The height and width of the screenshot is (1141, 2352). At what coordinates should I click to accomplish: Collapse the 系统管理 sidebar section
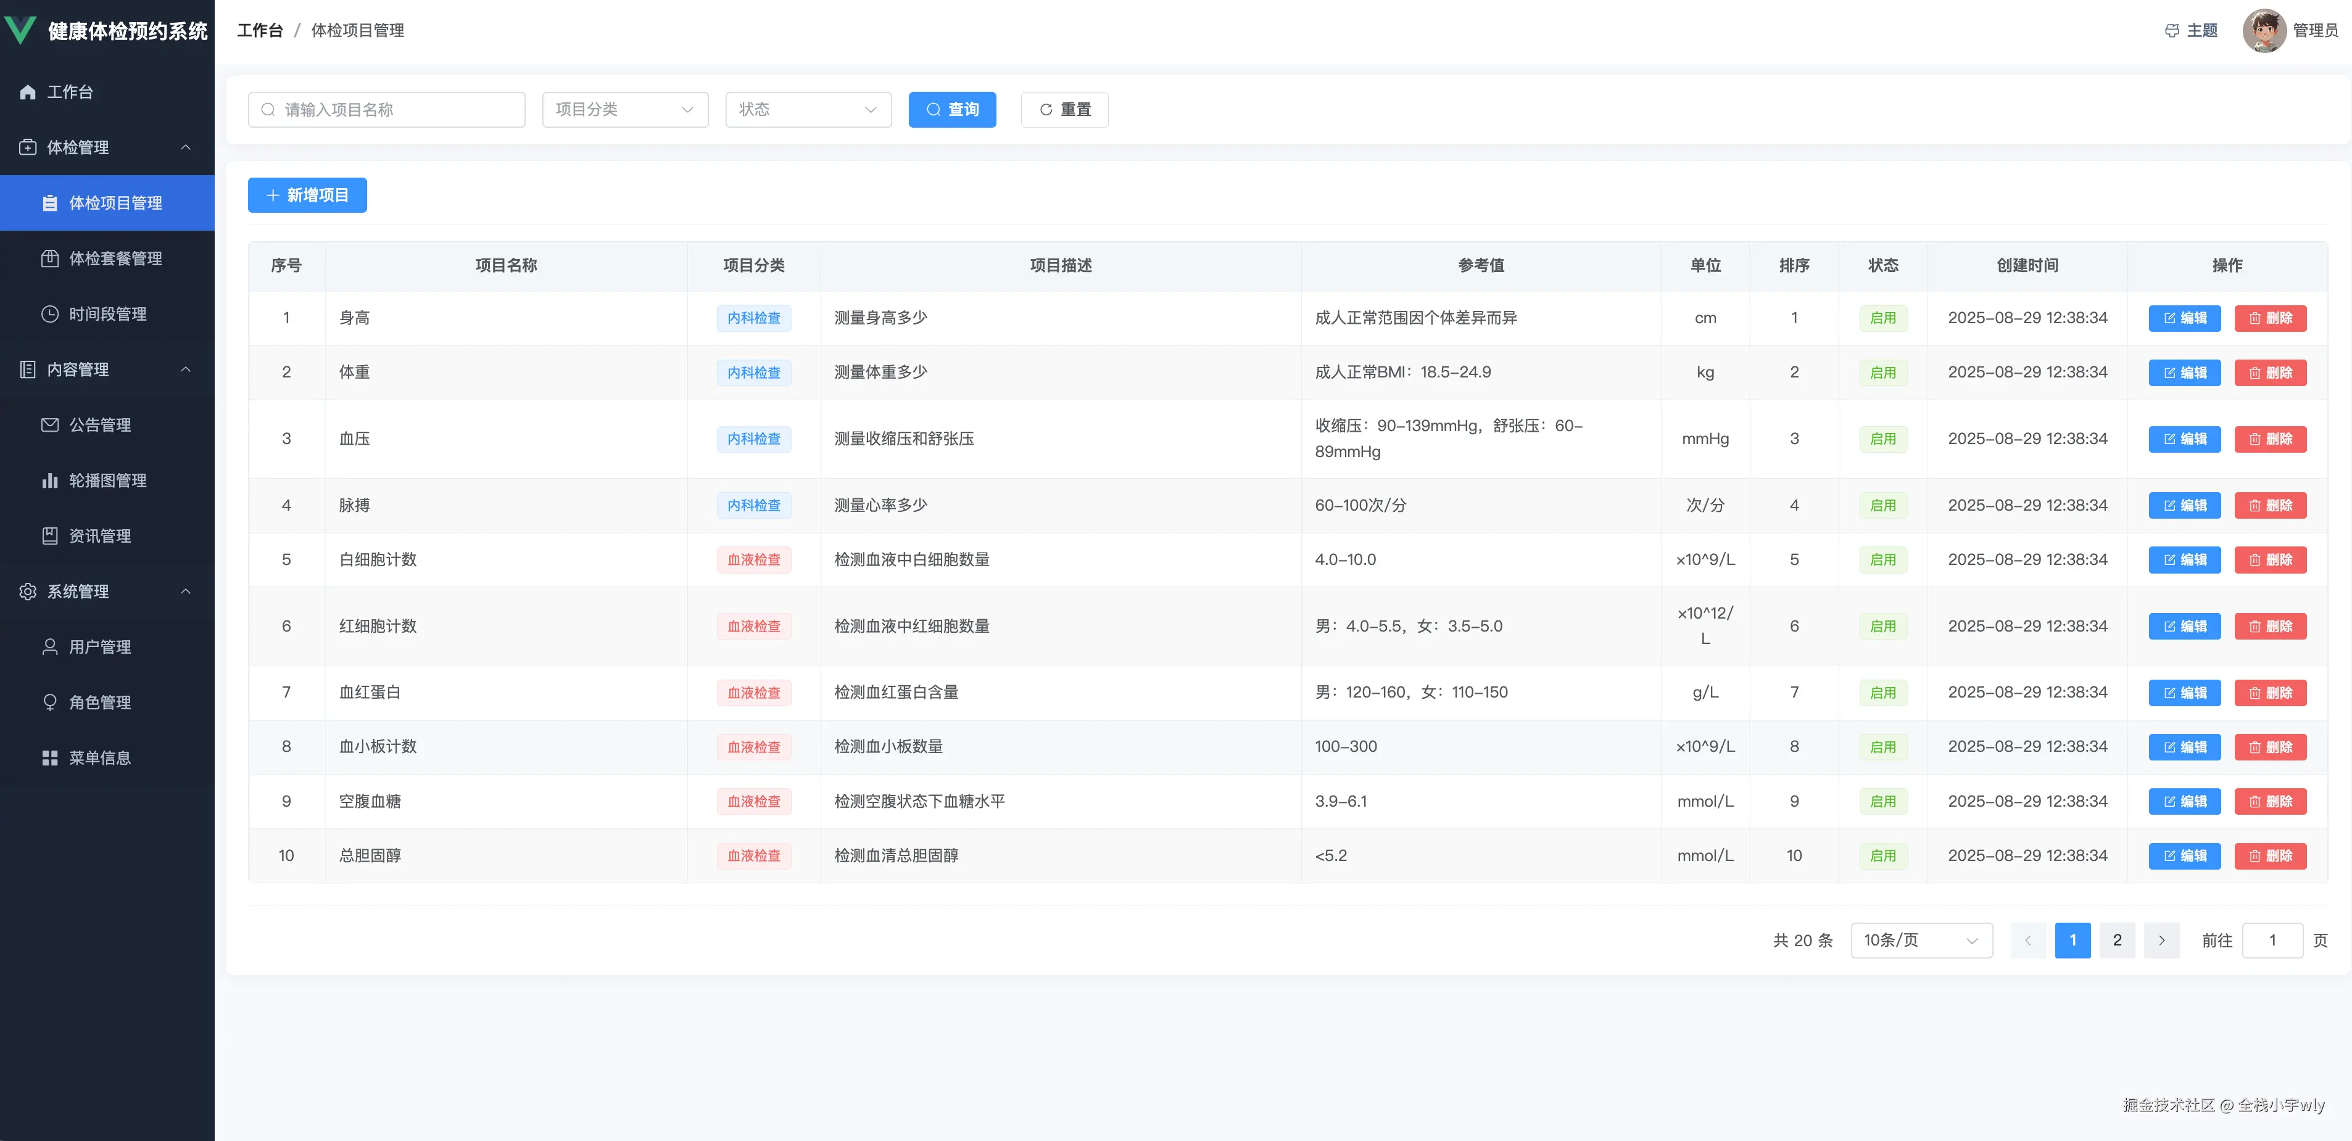[x=107, y=591]
